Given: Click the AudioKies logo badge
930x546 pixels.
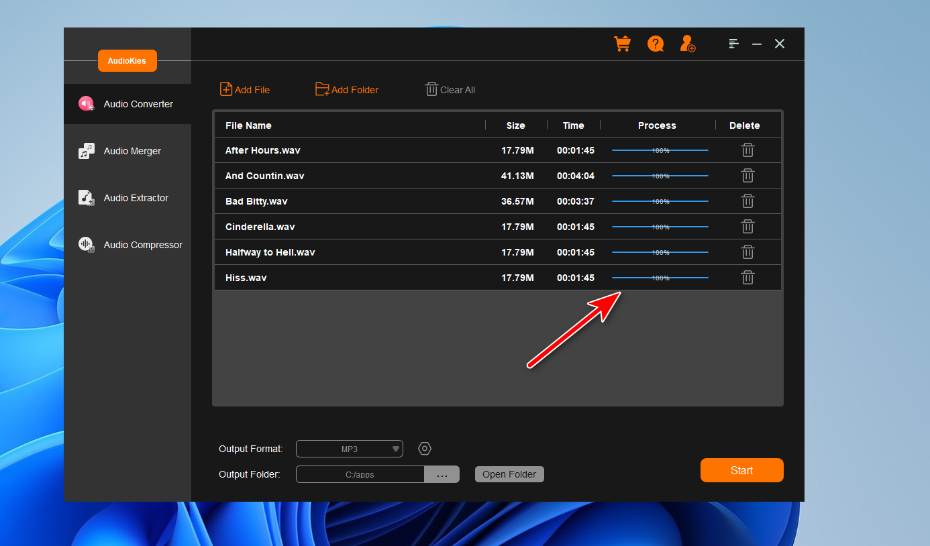Looking at the screenshot, I should click(x=127, y=61).
